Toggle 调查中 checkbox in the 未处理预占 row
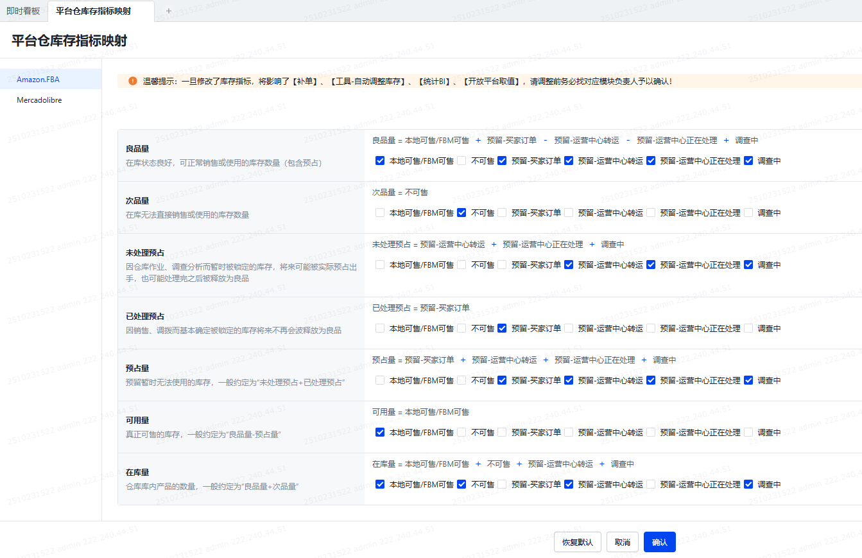 748,265
